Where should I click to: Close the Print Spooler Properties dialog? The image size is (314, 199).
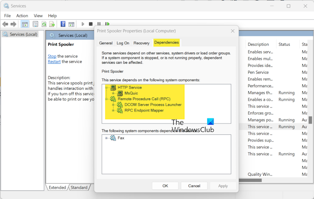pyautogui.click(x=232, y=31)
